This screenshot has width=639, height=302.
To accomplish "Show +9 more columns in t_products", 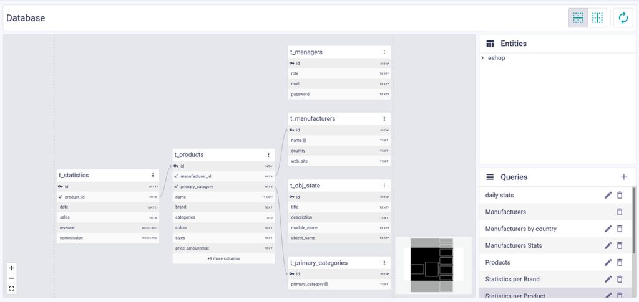I will point(223,258).
